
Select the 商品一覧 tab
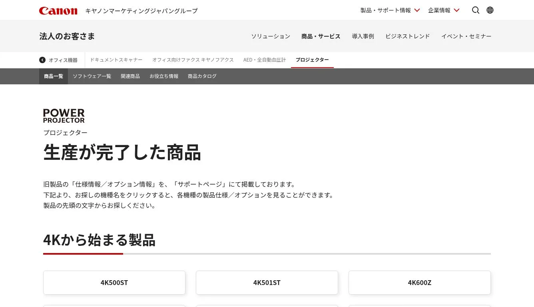click(x=54, y=76)
